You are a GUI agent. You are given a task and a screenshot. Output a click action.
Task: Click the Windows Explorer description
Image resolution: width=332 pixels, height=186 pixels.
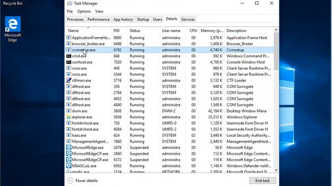242,117
